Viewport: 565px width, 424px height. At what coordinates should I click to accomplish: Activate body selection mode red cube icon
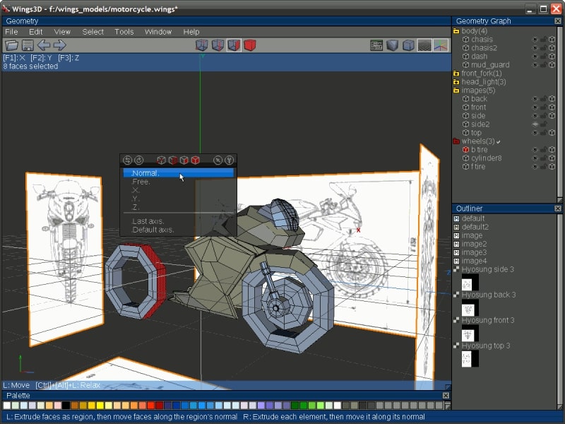[x=249, y=45]
